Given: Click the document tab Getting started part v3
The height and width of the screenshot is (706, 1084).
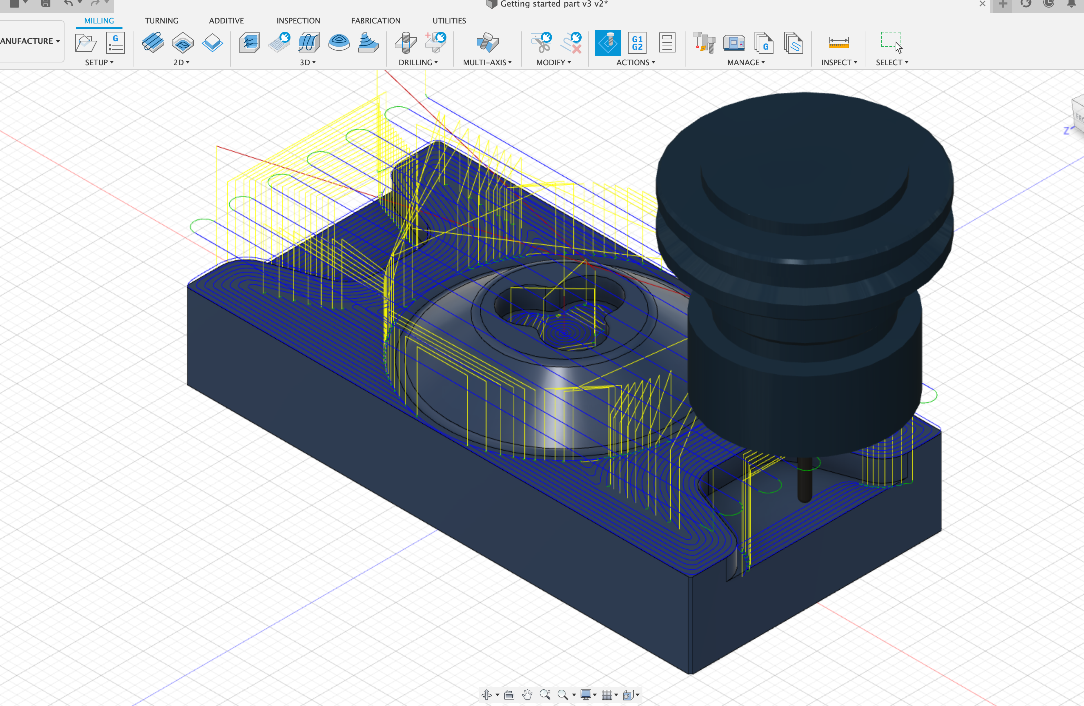Looking at the screenshot, I should [x=553, y=4].
